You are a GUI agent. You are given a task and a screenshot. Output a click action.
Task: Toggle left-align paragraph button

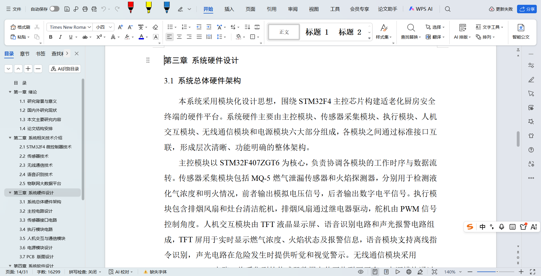pyautogui.click(x=169, y=37)
